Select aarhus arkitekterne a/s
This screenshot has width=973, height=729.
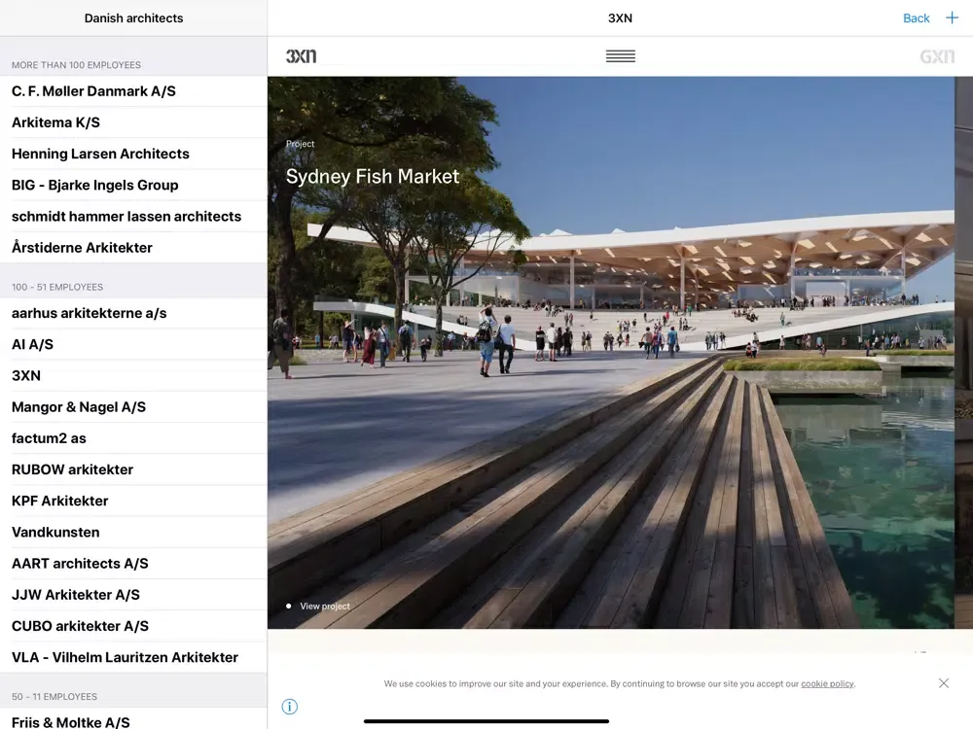click(x=133, y=313)
